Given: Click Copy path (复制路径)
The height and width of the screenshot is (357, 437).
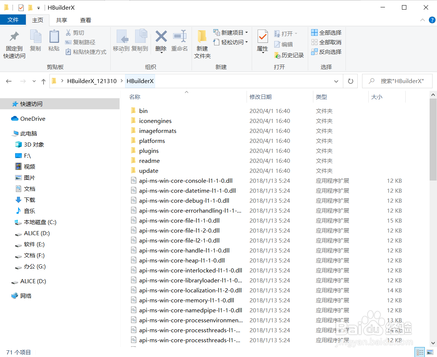Looking at the screenshot, I should (x=80, y=42).
